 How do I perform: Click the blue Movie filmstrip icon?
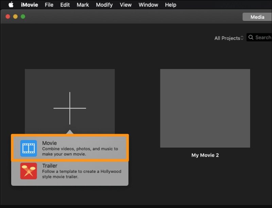pyautogui.click(x=29, y=148)
